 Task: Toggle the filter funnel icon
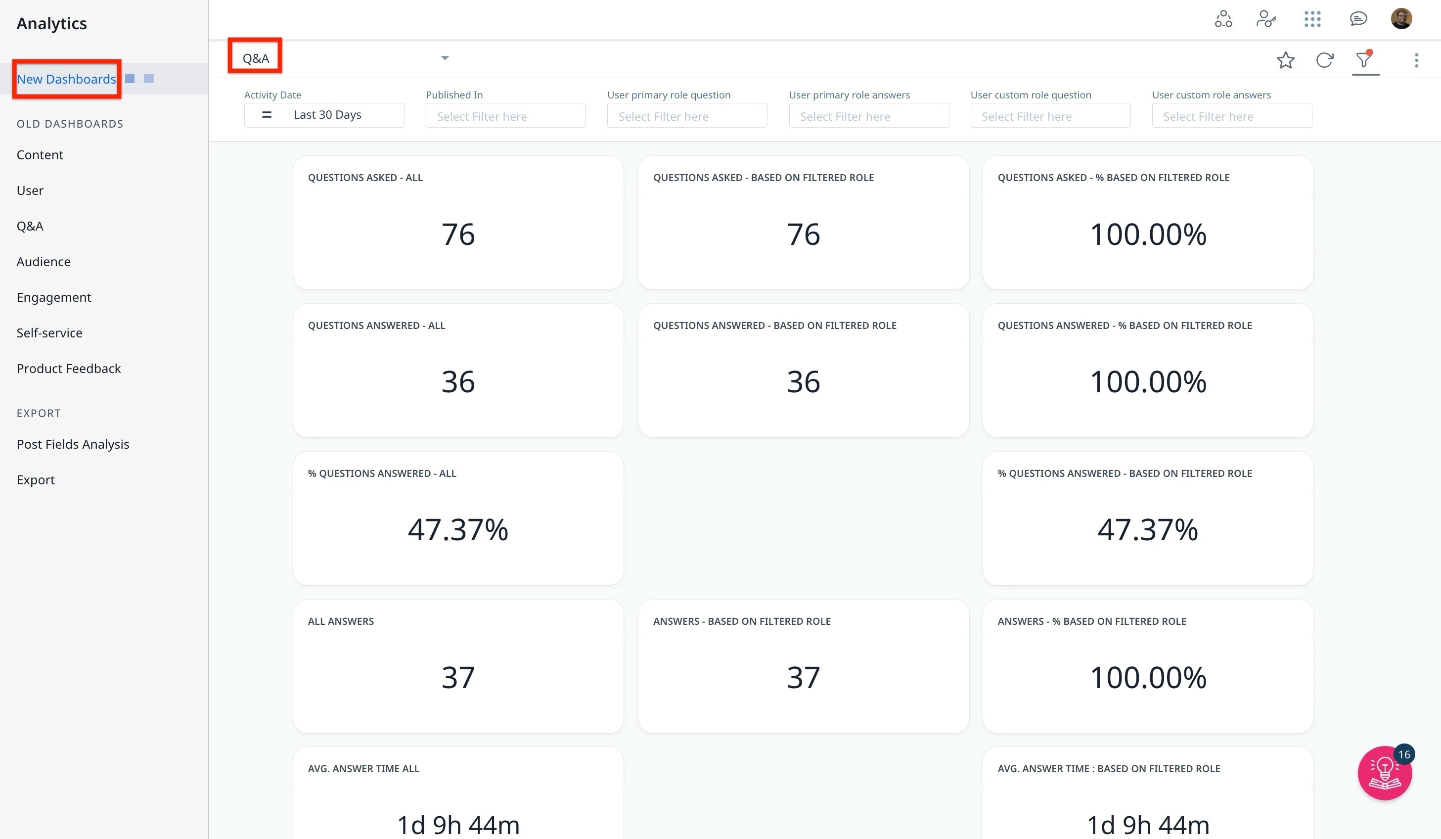(x=1364, y=59)
